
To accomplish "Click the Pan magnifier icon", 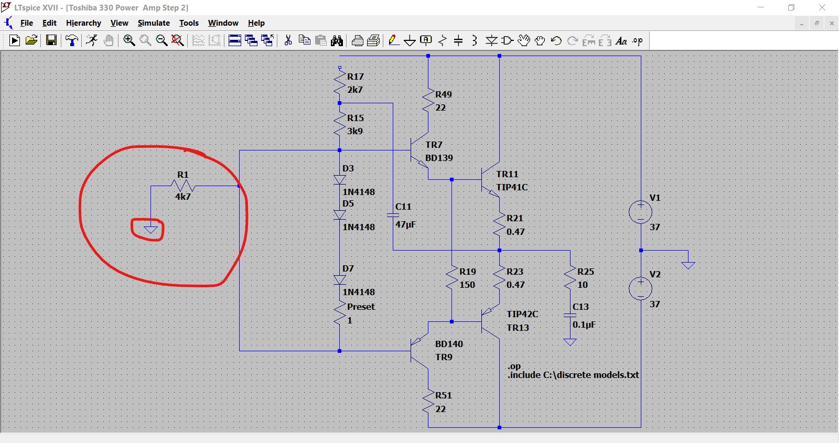I will [145, 40].
